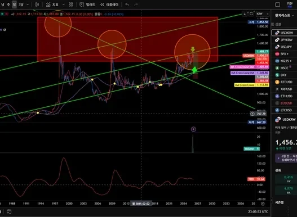Create an alert with the 얼러트 button
The height and width of the screenshot is (217, 297).
click(87, 4)
